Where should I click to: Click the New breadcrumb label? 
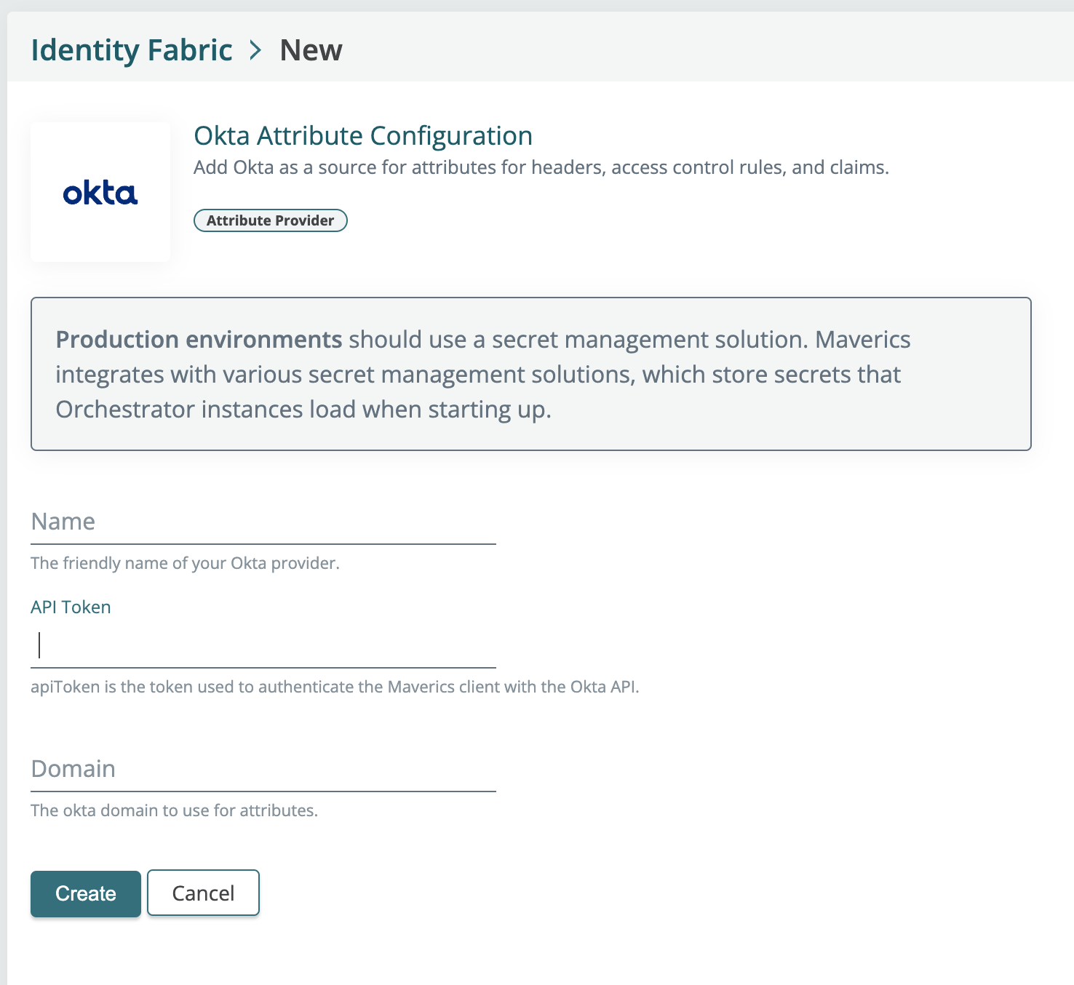click(x=311, y=50)
